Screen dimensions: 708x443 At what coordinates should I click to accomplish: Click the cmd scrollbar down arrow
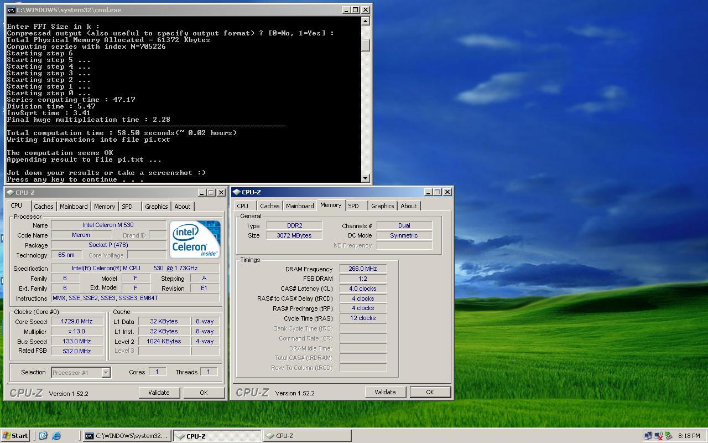pyautogui.click(x=365, y=178)
